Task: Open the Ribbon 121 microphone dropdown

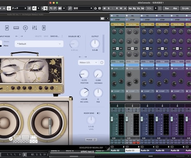Action: click(x=88, y=62)
